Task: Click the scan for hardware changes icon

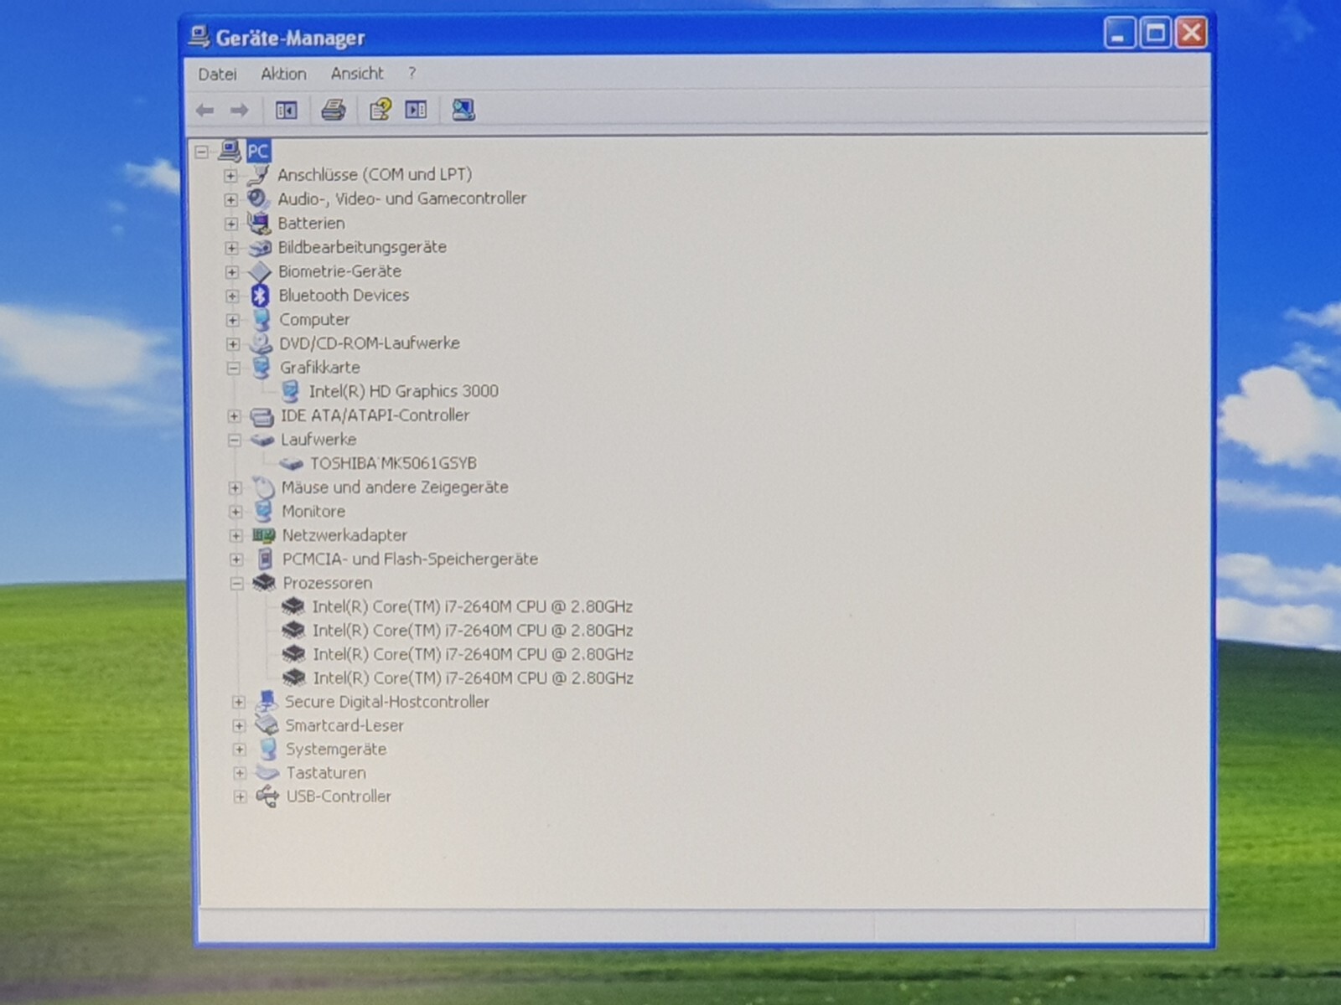Action: 463,110
